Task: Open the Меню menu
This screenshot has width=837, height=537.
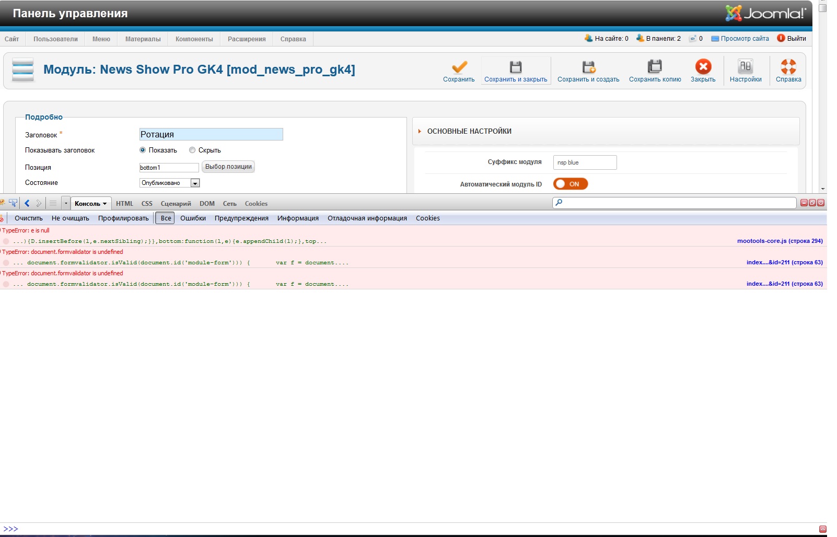Action: pos(101,39)
